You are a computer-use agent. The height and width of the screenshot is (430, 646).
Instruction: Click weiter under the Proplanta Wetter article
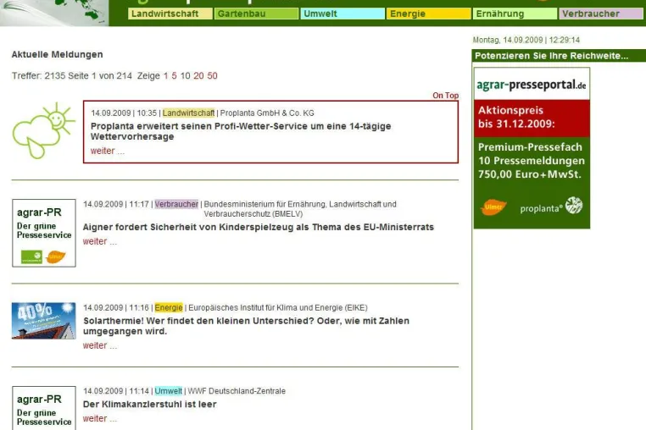point(107,151)
